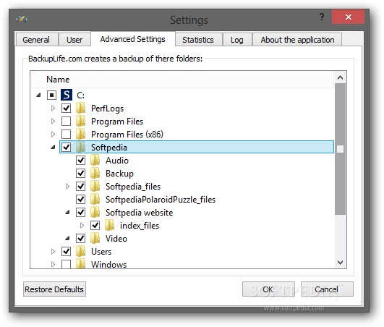384x327 pixels.
Task: Click the index_files folder icon
Action: 109,225
